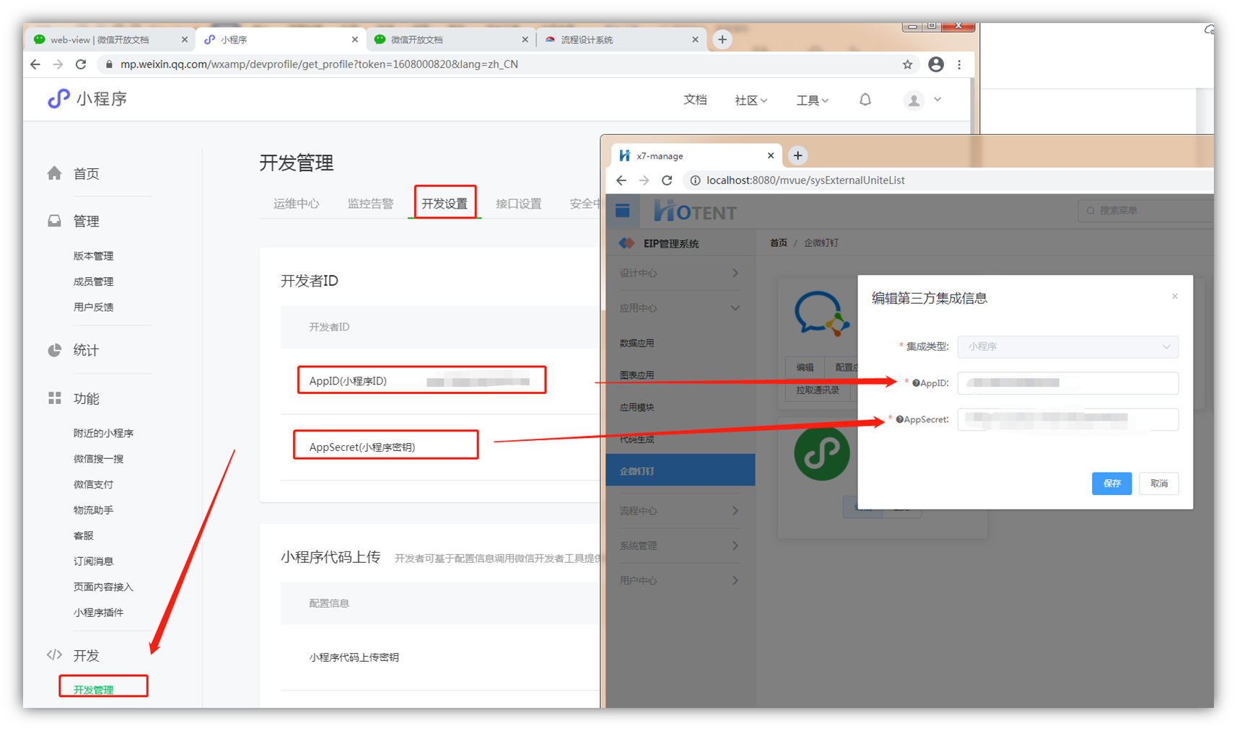The height and width of the screenshot is (731, 1237).
Task: Open new tab in x7-manage window
Action: tap(797, 155)
